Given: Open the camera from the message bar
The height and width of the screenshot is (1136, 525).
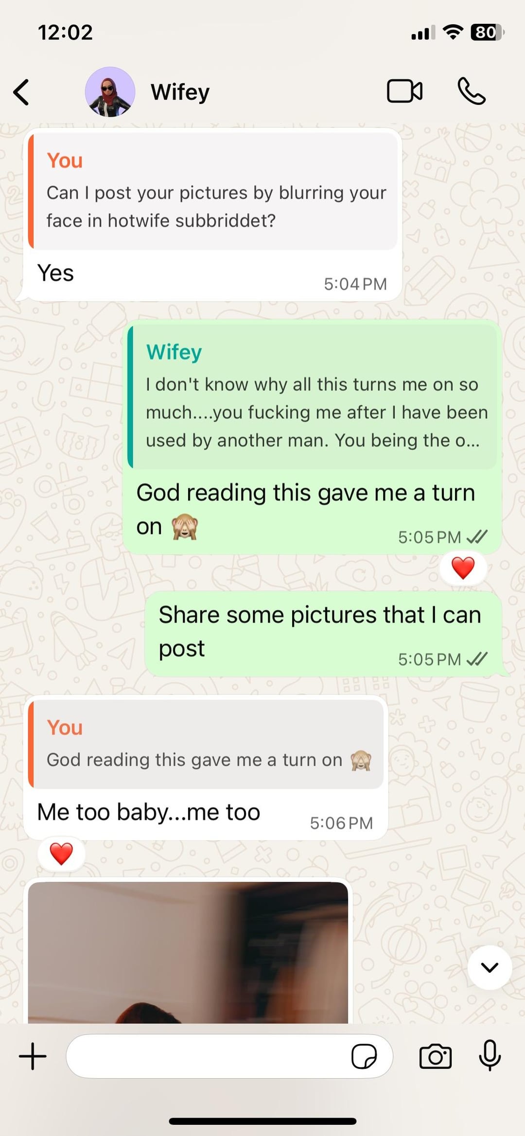Looking at the screenshot, I should pos(435,1056).
